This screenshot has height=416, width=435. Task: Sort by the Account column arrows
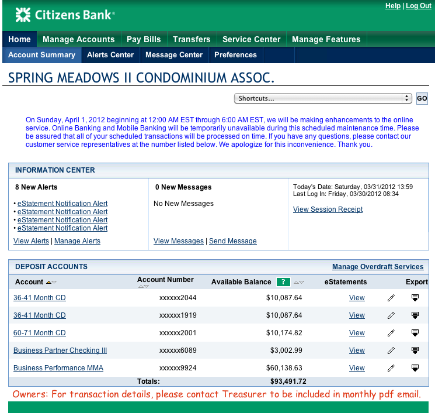[51, 282]
